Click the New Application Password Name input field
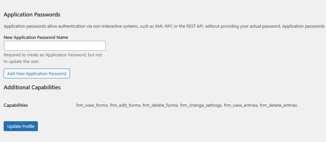This screenshot has height=142, width=326. [55, 46]
